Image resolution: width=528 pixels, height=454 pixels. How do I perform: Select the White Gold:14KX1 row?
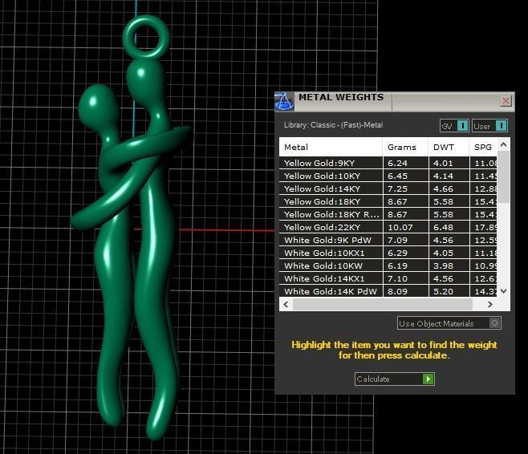click(x=388, y=278)
